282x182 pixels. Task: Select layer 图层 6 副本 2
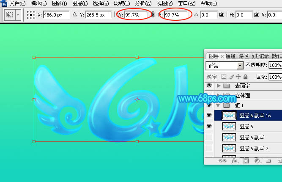click(254, 149)
